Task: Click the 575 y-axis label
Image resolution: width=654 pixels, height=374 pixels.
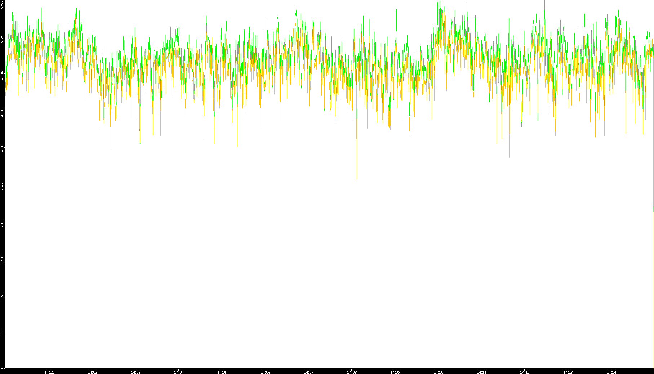Action: tap(3, 333)
